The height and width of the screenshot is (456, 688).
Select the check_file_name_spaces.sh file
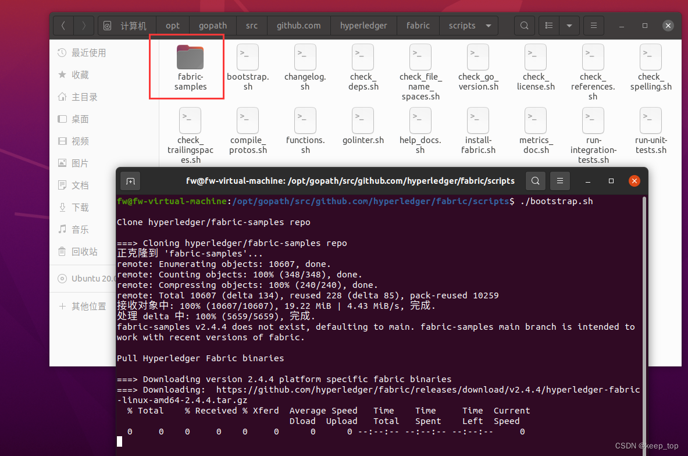(x=420, y=73)
